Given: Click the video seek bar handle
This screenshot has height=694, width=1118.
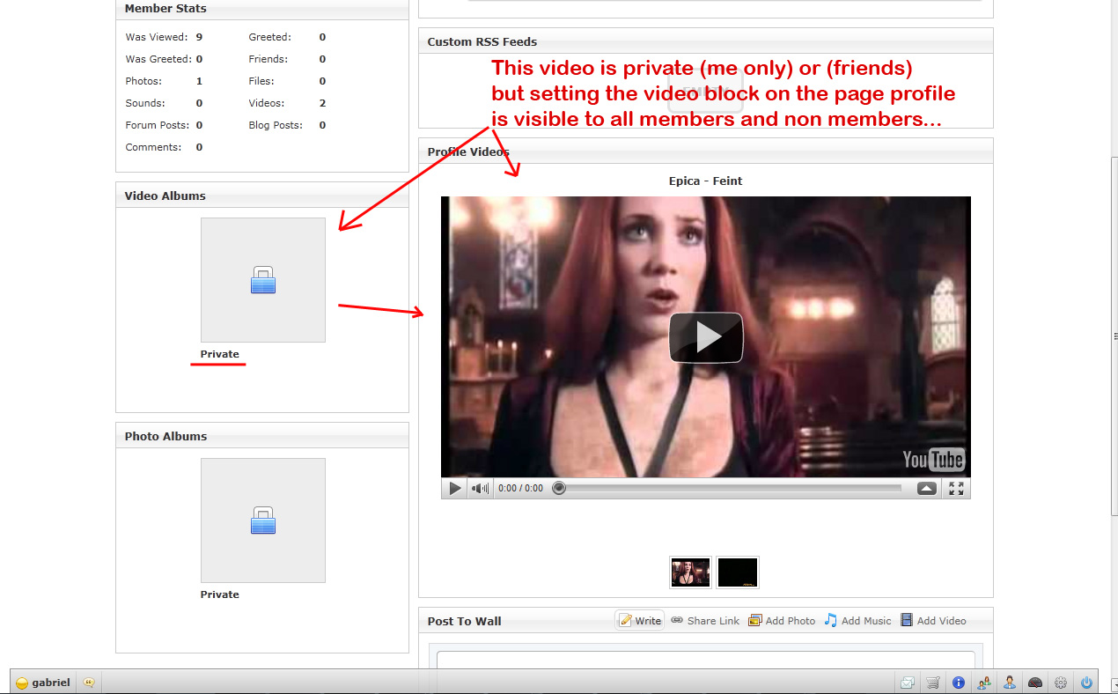Looking at the screenshot, I should [x=558, y=488].
